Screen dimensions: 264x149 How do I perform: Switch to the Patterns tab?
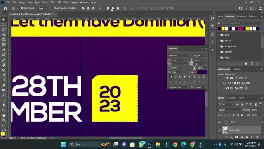click(252, 16)
